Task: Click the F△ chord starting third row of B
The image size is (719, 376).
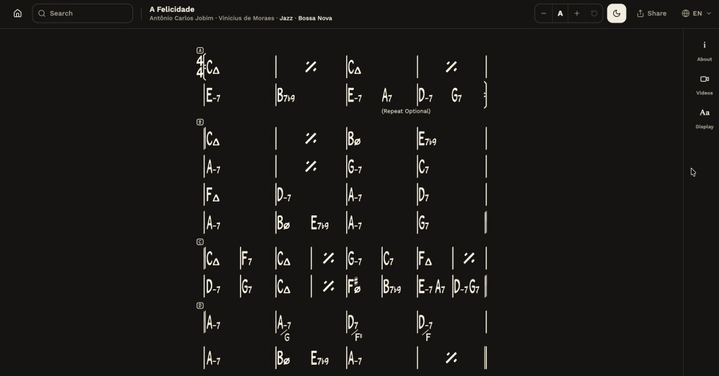Action: [x=213, y=194]
